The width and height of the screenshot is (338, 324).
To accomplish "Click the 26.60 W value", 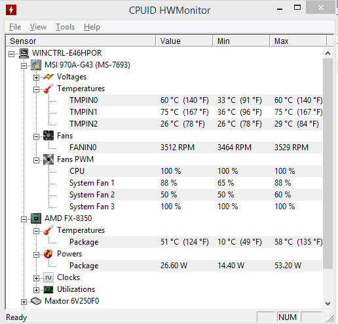I will pos(174,266).
